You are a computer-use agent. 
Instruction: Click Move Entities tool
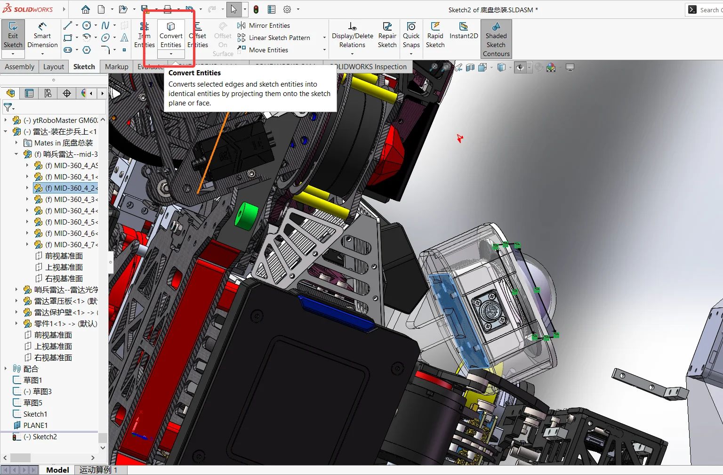pyautogui.click(x=263, y=50)
